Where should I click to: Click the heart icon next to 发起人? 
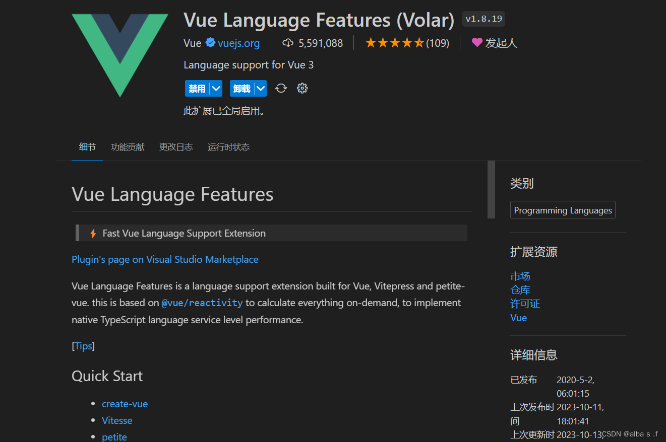[477, 43]
